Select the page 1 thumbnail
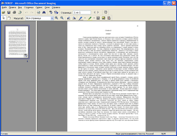Image resolution: width=177 pixels, height=136 pixels. pyautogui.click(x=17, y=42)
